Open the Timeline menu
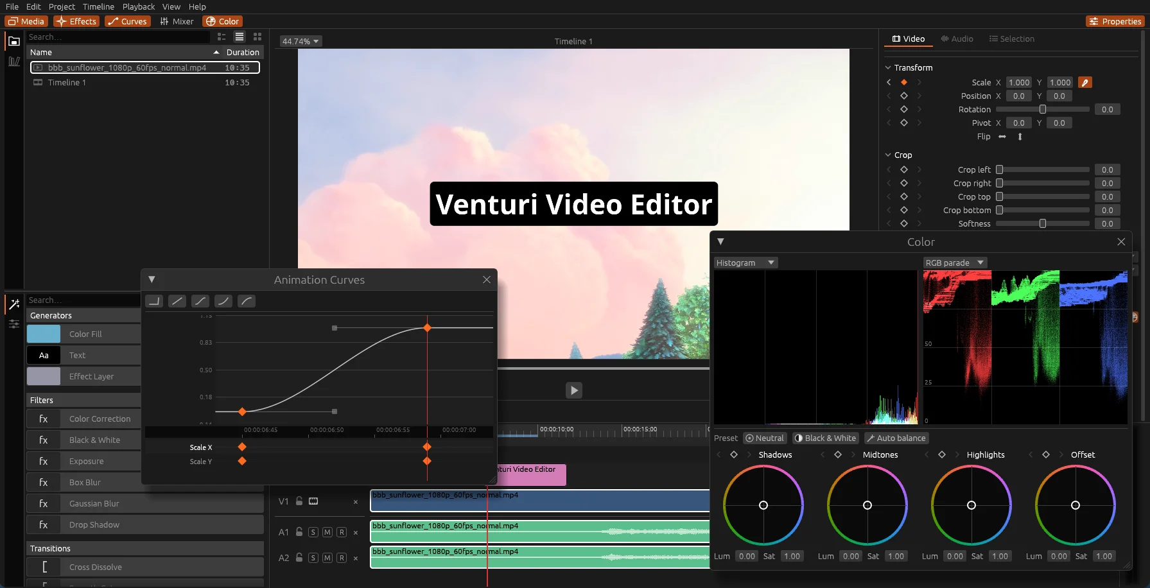The width and height of the screenshot is (1150, 588). 98,6
